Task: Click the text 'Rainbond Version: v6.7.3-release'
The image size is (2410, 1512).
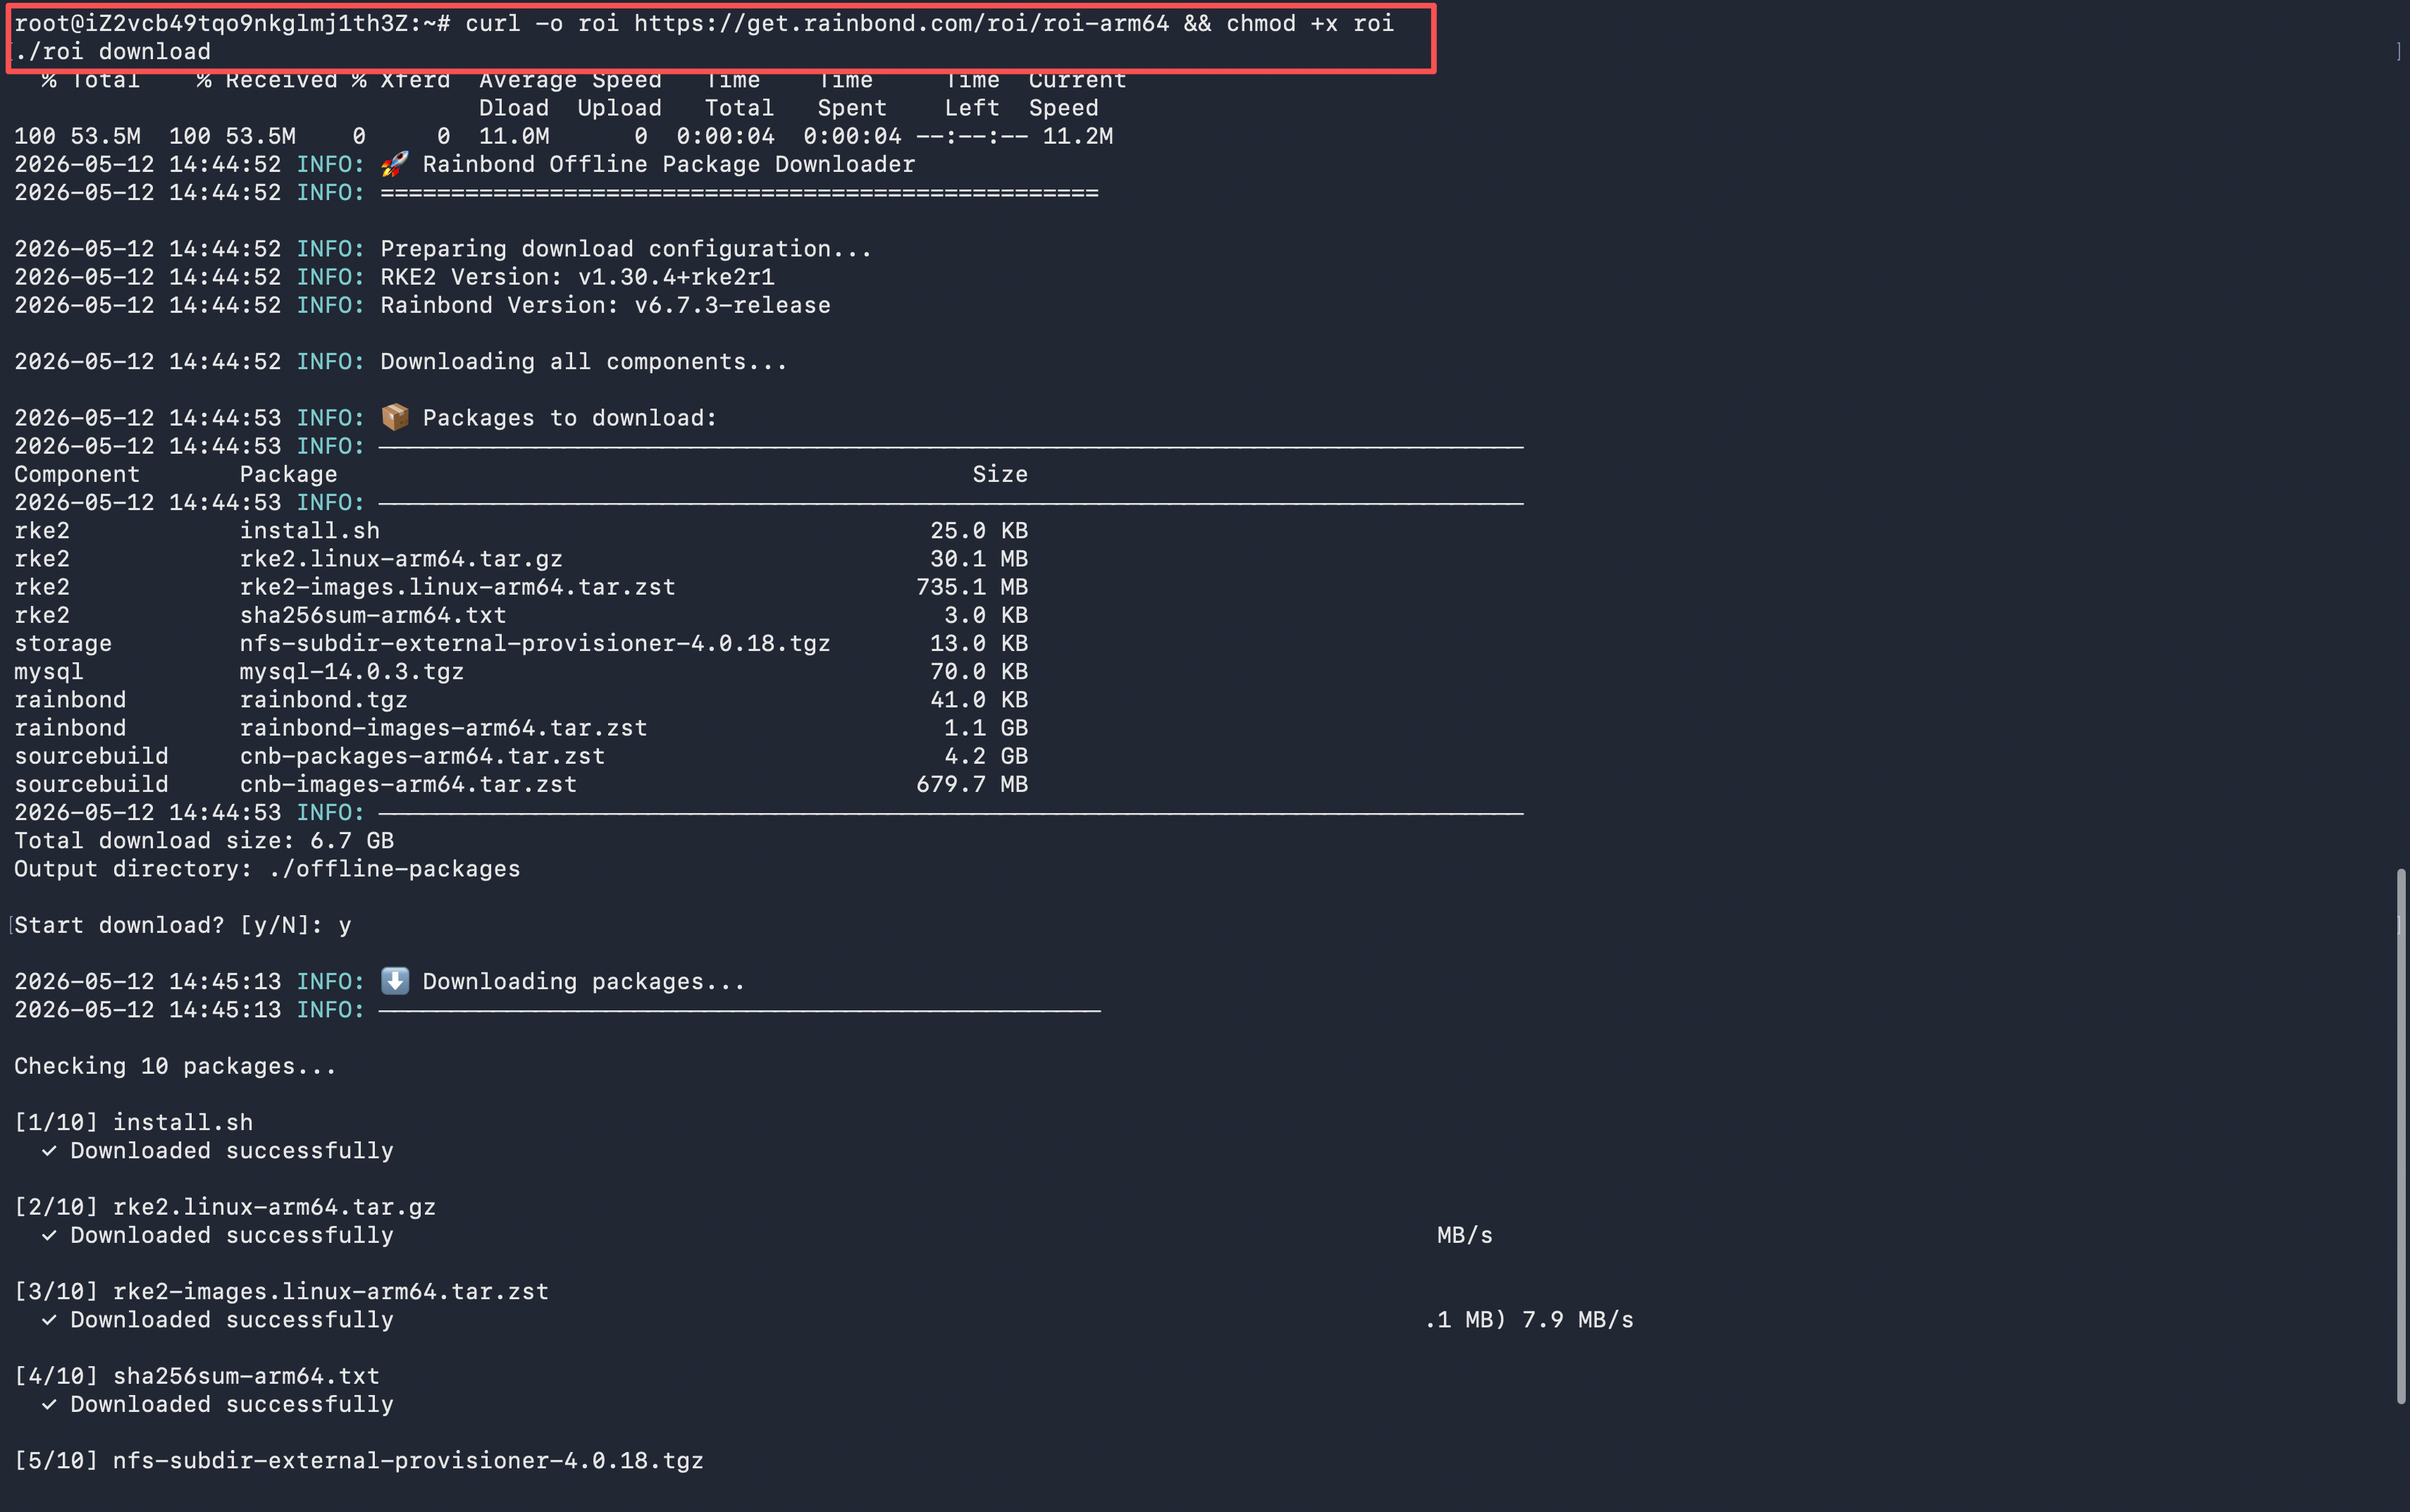Action: coord(605,305)
